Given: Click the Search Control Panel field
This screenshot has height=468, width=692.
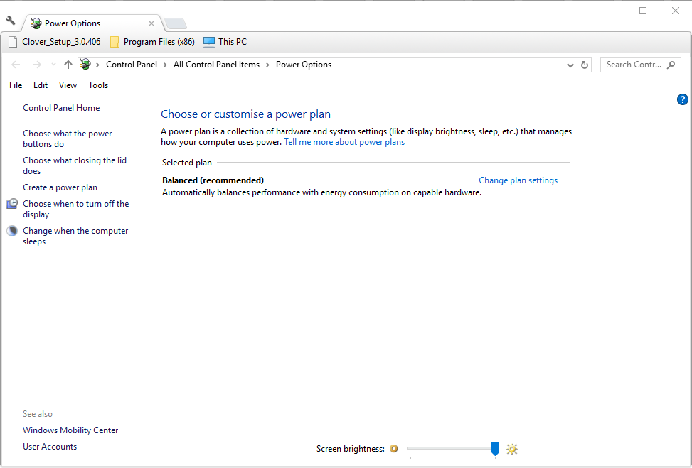Looking at the screenshot, I should coord(633,65).
